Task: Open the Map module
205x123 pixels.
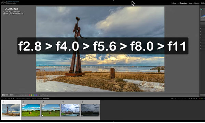Action: 190,3
